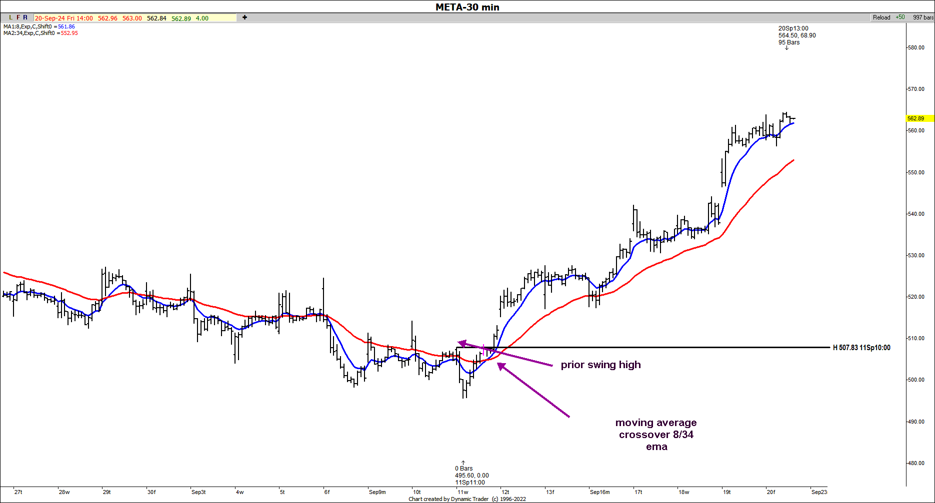This screenshot has width=935, height=503.
Task: Click the 11Sp11:00 swing low time label
Action: tap(470, 483)
